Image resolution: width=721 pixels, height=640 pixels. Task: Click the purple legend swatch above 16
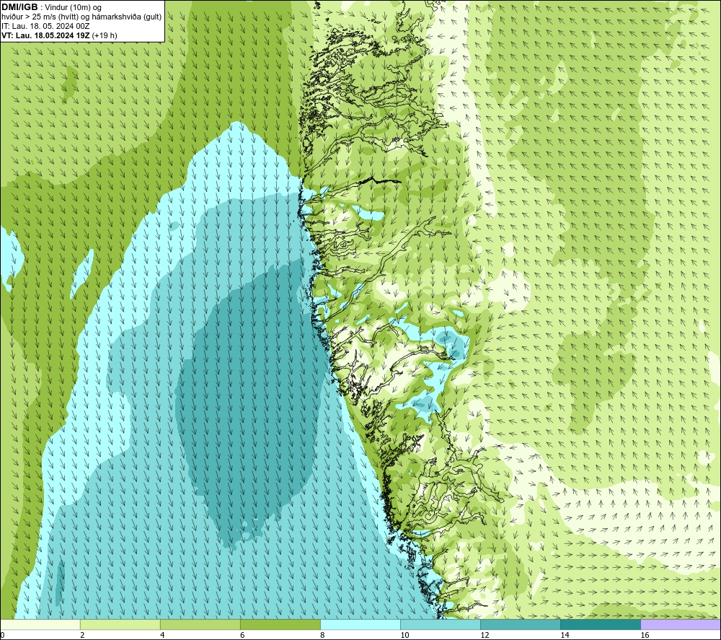click(681, 624)
